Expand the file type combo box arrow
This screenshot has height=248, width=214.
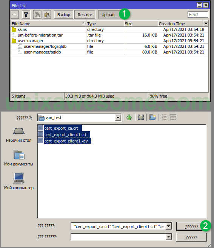pyautogui.click(x=169, y=237)
